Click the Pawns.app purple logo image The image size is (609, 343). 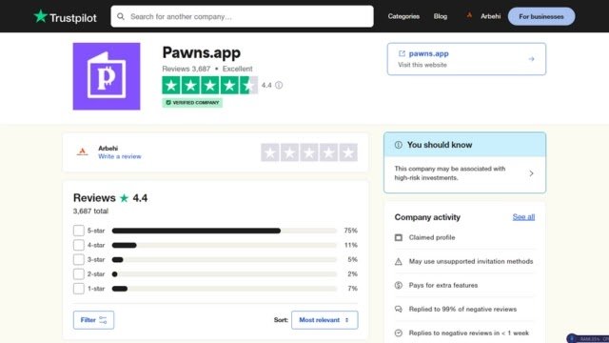(107, 76)
